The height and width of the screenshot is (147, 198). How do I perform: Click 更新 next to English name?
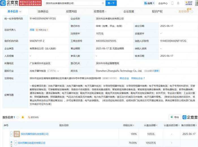pos(156,71)
